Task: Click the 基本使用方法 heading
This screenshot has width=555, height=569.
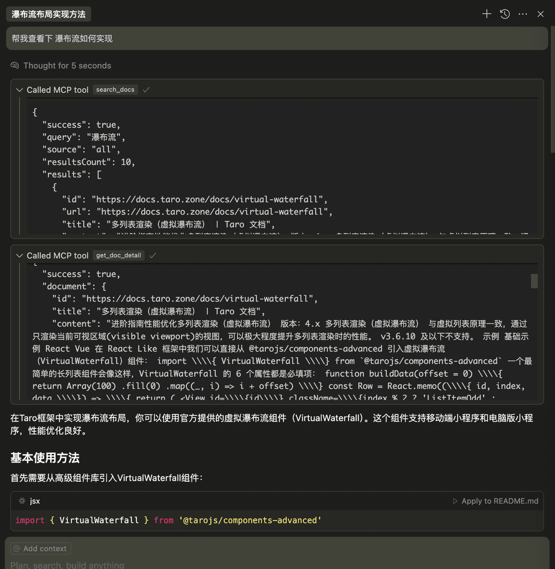Action: (x=45, y=458)
